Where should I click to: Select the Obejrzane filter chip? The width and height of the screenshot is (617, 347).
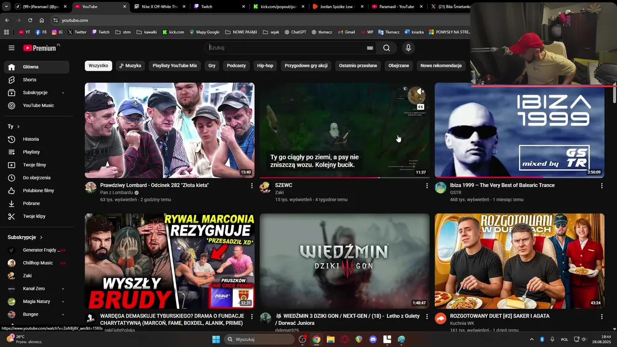[x=399, y=66]
